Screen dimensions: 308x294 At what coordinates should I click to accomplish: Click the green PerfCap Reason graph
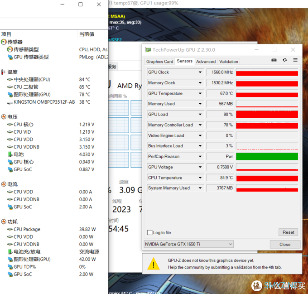tap(267, 157)
